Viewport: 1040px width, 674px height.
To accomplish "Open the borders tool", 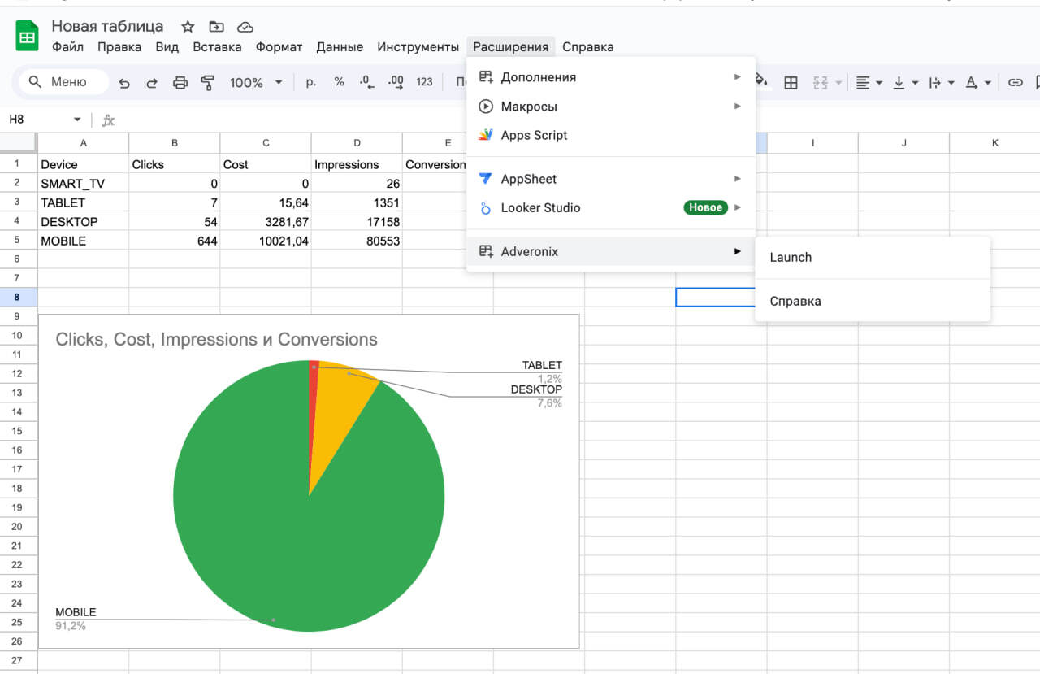I will point(791,83).
